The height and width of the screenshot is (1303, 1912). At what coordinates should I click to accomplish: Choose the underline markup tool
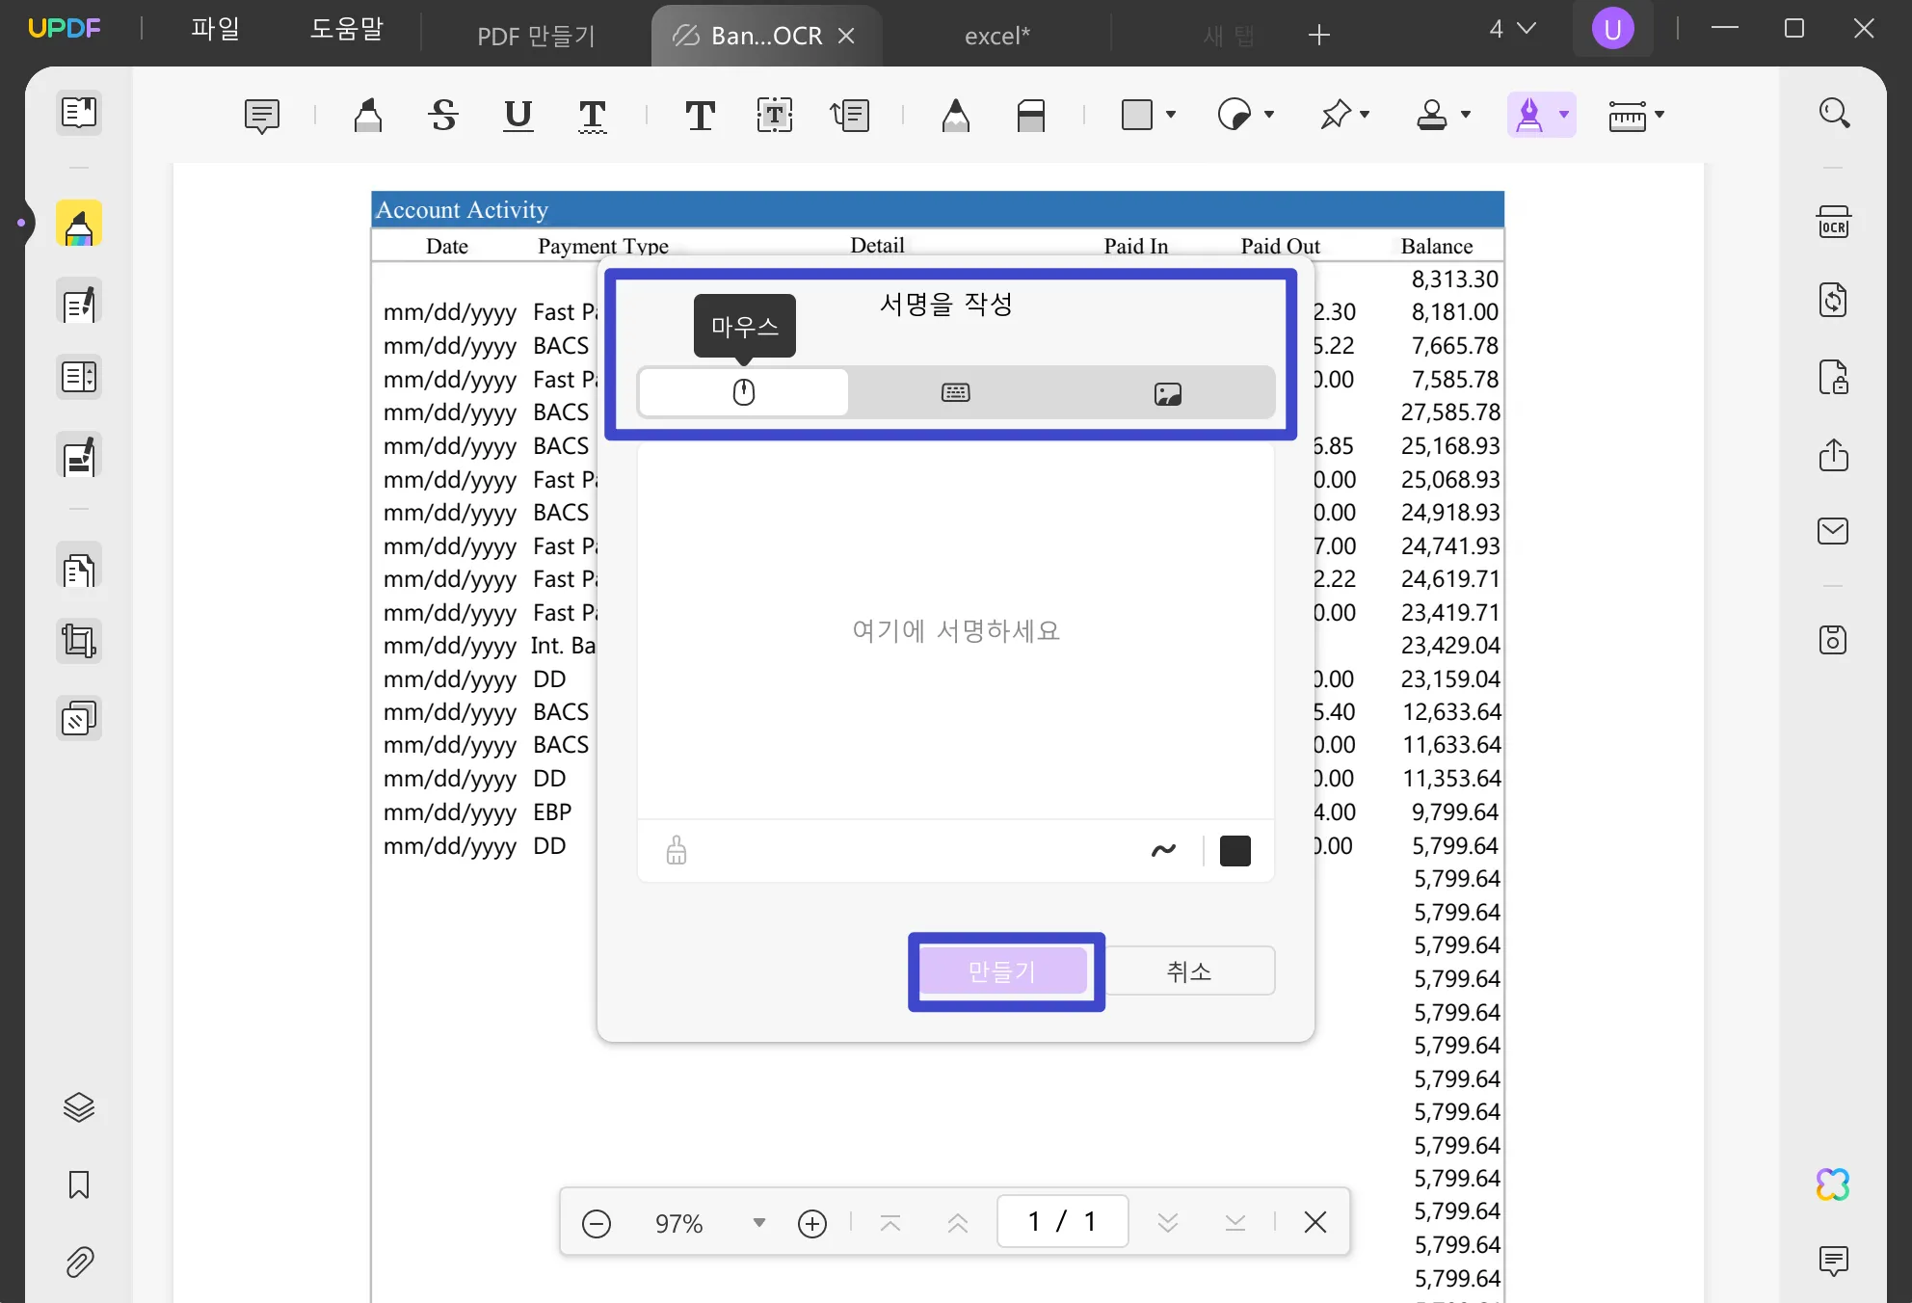point(518,116)
